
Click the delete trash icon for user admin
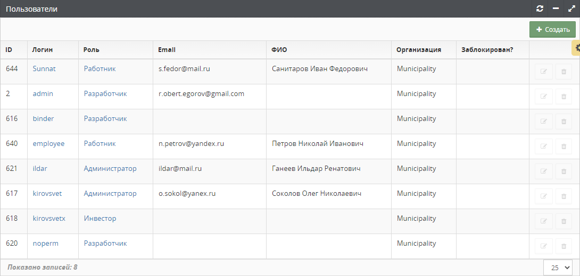click(564, 97)
